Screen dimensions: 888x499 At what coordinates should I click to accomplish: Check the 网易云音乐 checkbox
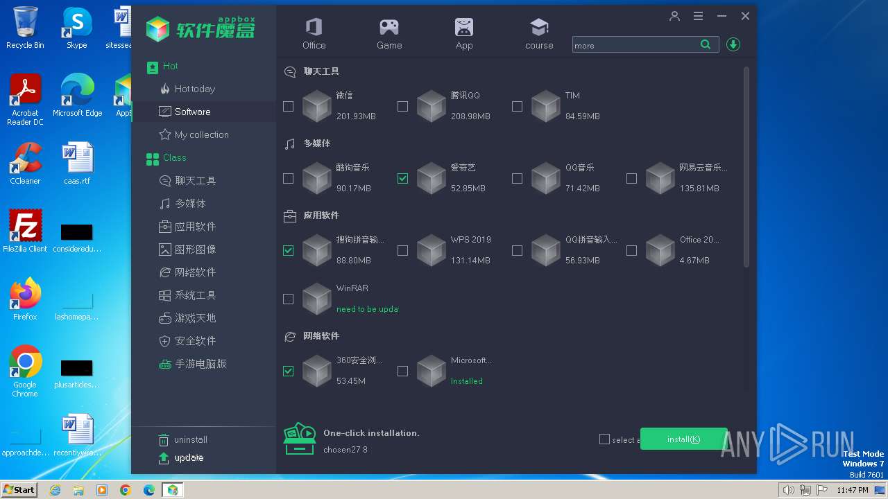pyautogui.click(x=631, y=179)
